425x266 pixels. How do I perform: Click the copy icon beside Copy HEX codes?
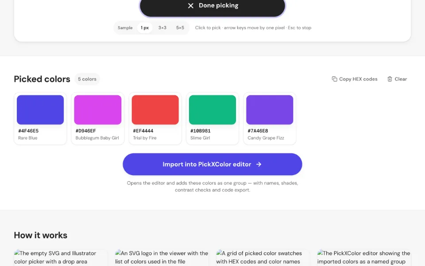click(335, 79)
